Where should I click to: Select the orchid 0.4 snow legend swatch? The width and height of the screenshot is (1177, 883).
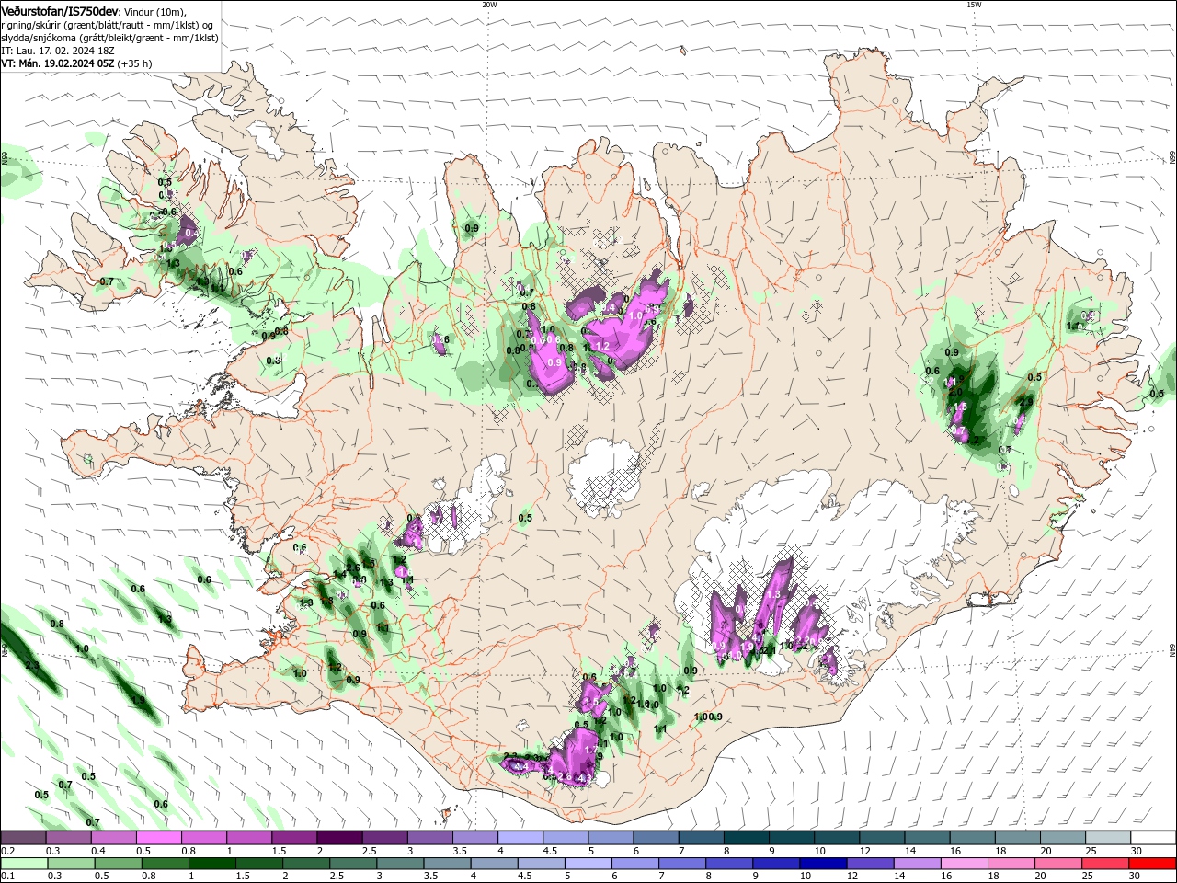point(113,838)
